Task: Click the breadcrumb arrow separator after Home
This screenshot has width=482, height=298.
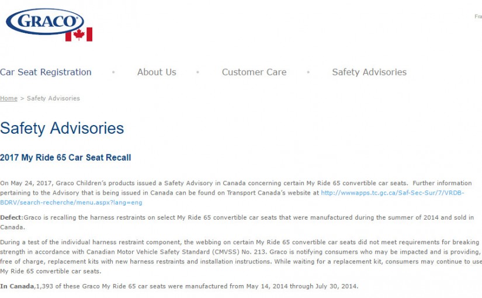Action: [x=22, y=98]
